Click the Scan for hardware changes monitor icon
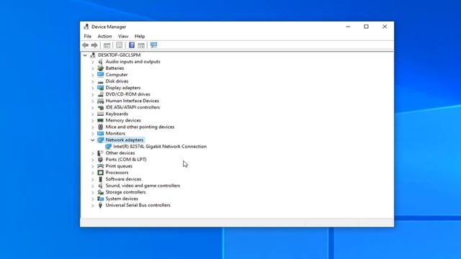The height and width of the screenshot is (259, 461). [153, 45]
